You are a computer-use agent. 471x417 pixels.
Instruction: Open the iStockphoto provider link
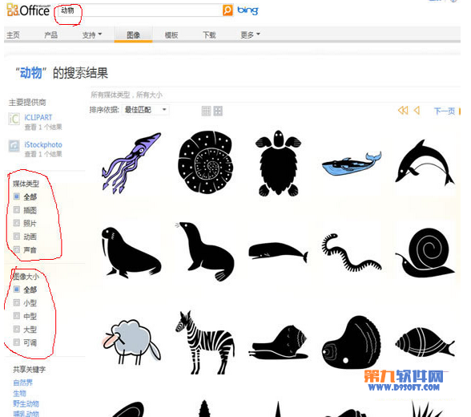coord(43,144)
